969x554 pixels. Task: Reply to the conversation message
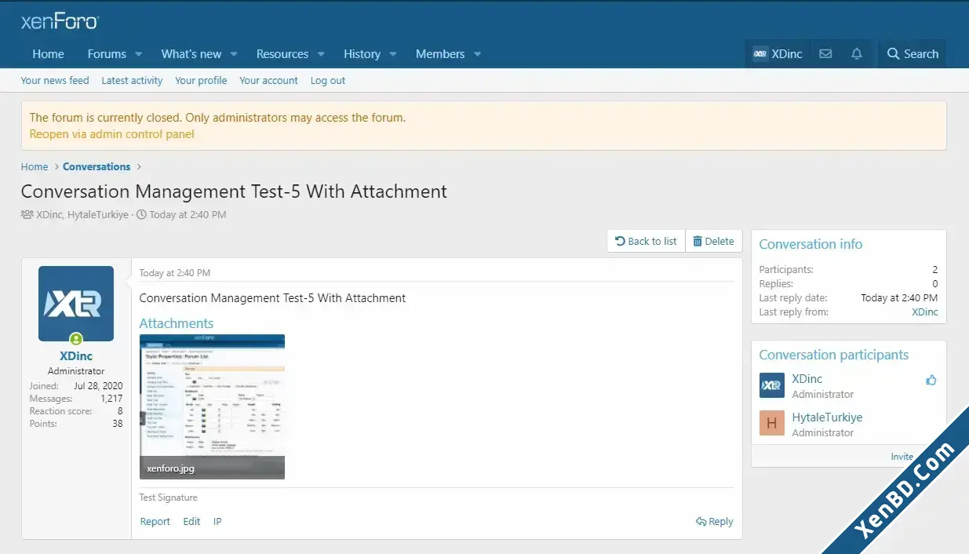[x=714, y=522]
